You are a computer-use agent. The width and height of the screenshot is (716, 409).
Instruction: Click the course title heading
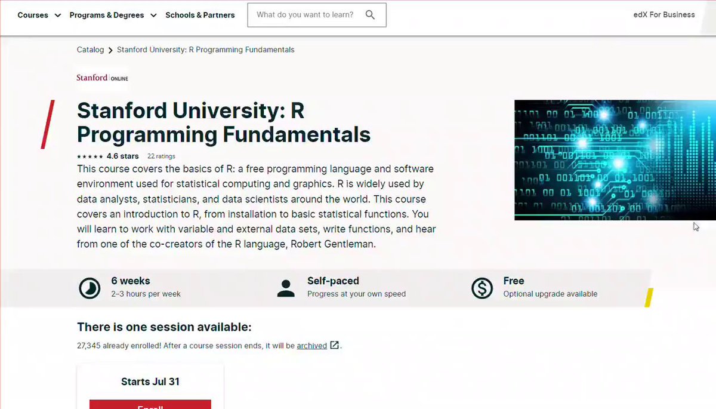[x=224, y=123]
